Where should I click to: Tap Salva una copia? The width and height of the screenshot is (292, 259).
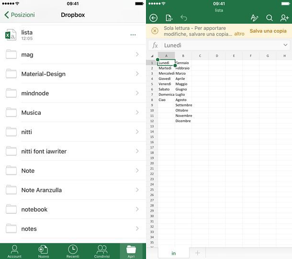[x=268, y=31]
